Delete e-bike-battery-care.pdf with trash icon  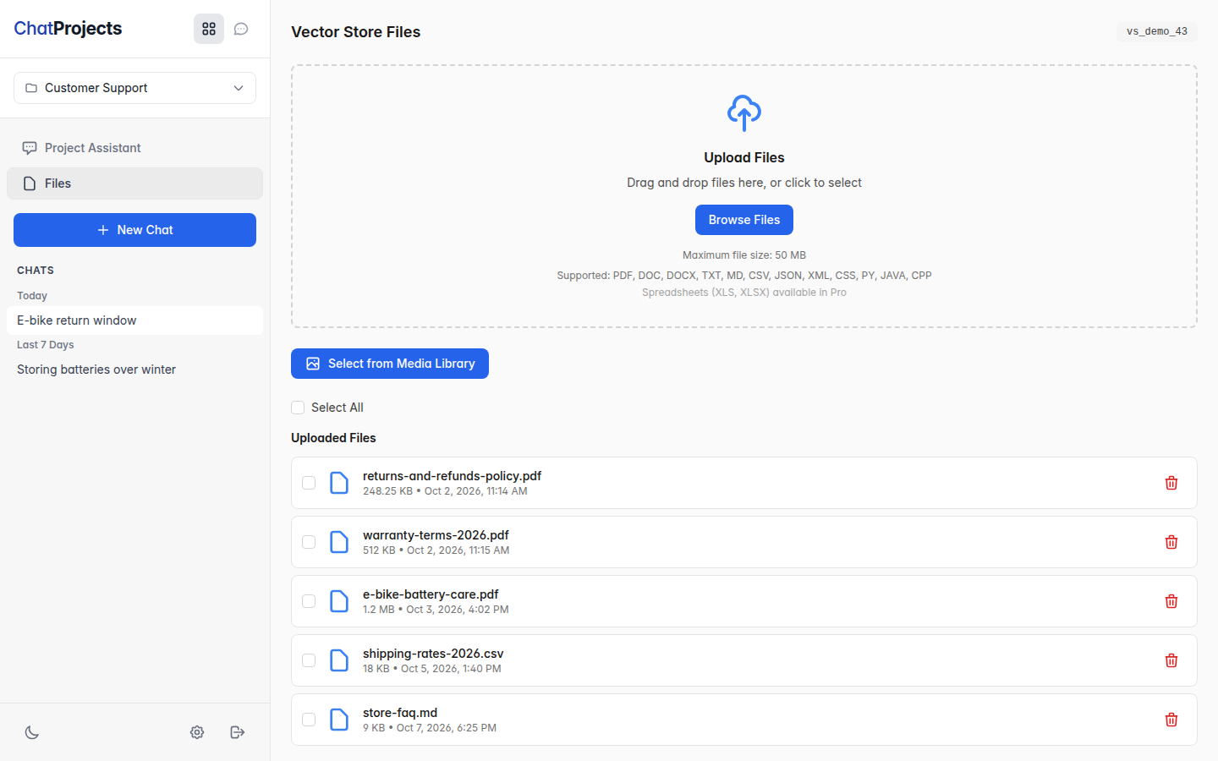tap(1171, 601)
